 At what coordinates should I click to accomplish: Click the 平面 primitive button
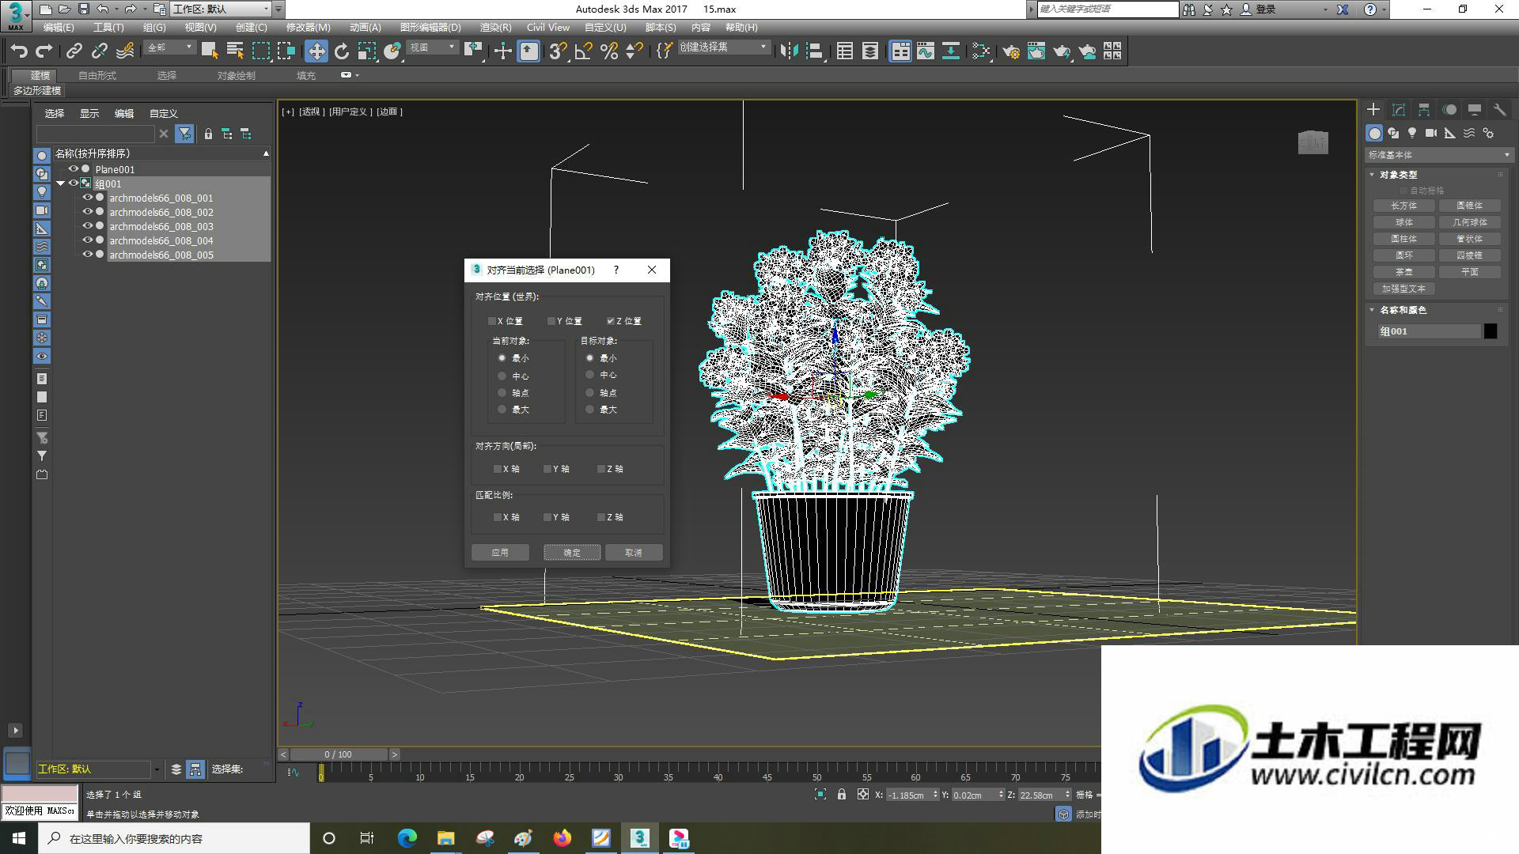tap(1470, 272)
